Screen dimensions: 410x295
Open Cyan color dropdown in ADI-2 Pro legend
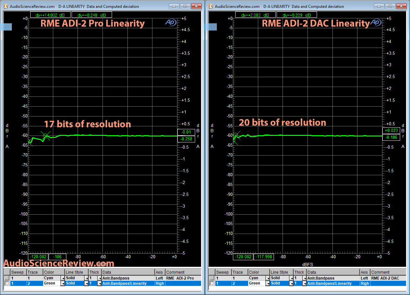(x=62, y=278)
